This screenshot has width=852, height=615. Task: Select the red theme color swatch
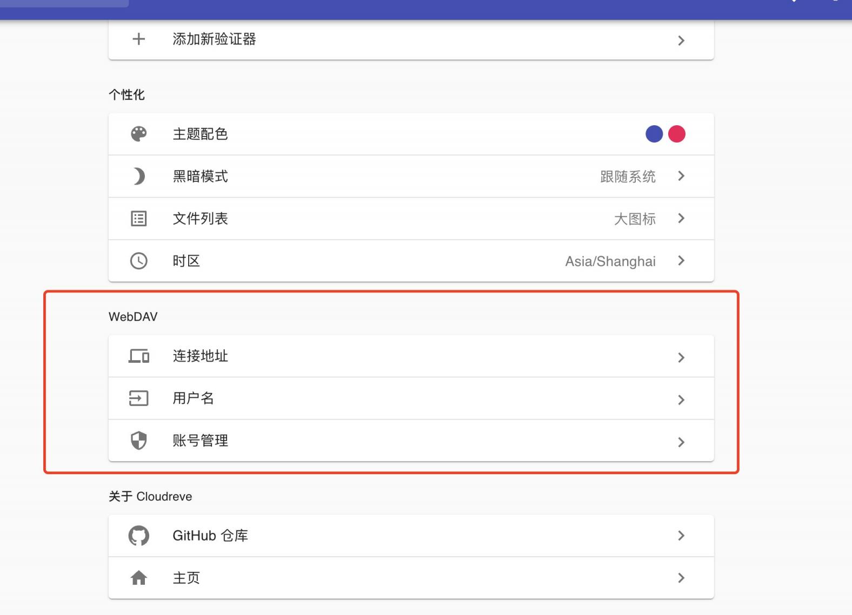point(677,134)
